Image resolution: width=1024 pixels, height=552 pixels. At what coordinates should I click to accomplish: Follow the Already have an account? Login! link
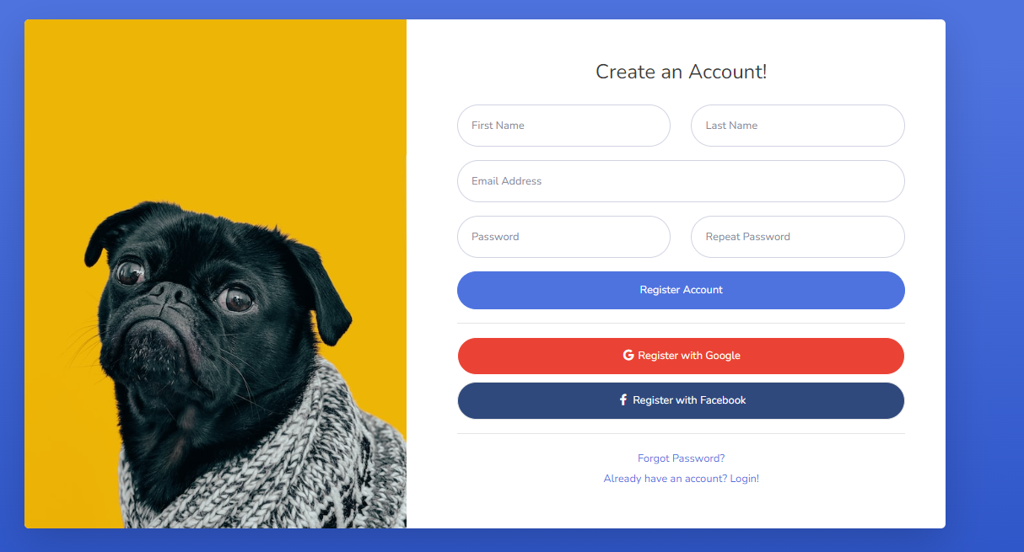pos(681,479)
